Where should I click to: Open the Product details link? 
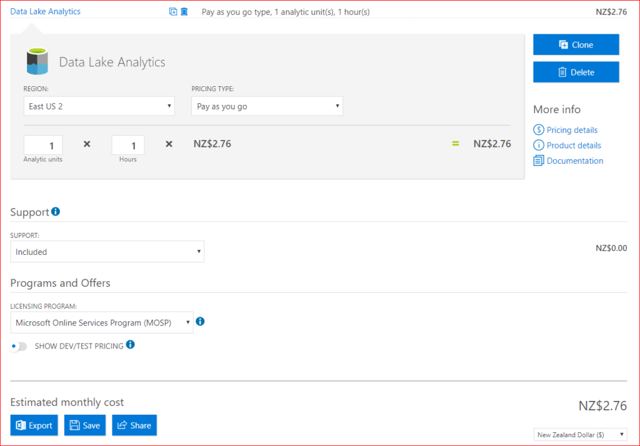pyautogui.click(x=574, y=146)
